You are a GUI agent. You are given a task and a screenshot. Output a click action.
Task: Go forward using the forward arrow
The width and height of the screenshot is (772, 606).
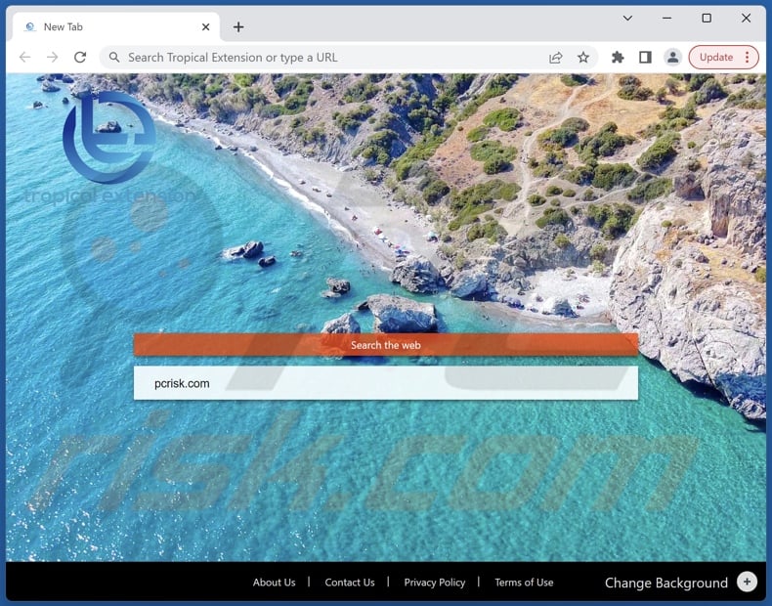(x=52, y=57)
